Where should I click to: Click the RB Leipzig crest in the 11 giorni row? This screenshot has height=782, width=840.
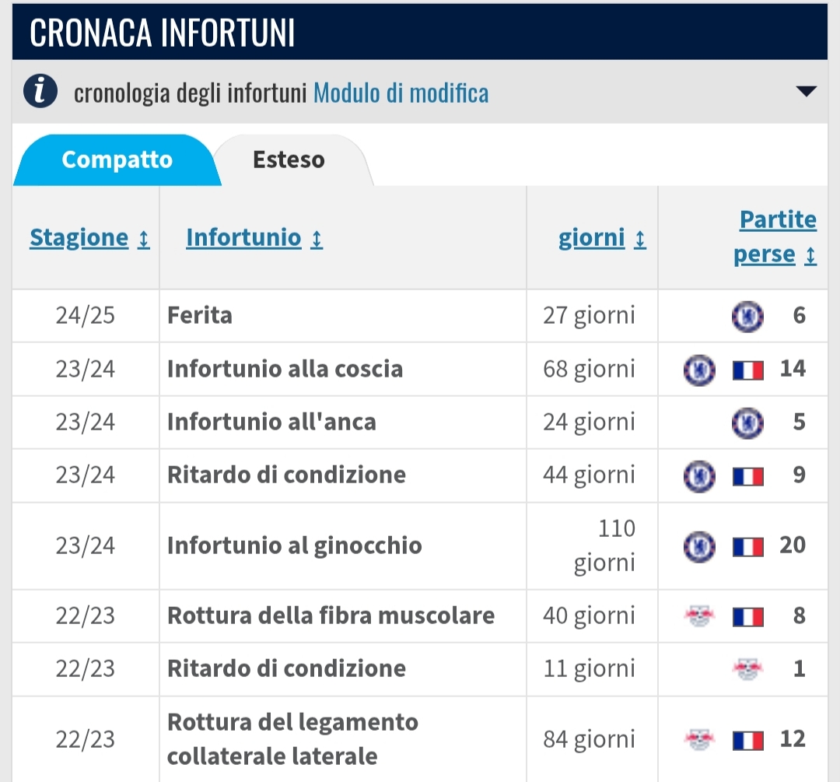point(747,669)
